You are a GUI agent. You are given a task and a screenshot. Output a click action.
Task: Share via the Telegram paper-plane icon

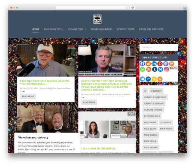tap(142, 79)
